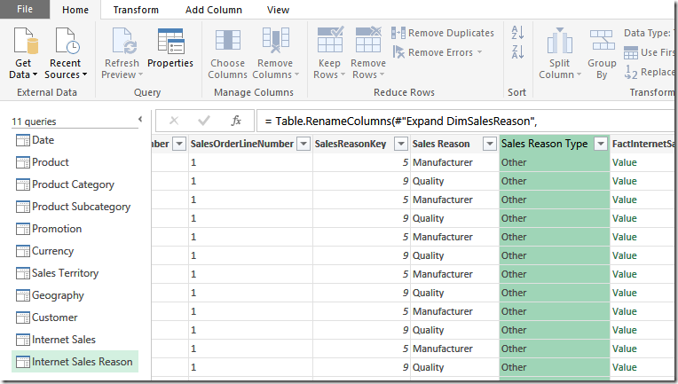
Task: Switch to the Home tab
Action: tap(75, 10)
